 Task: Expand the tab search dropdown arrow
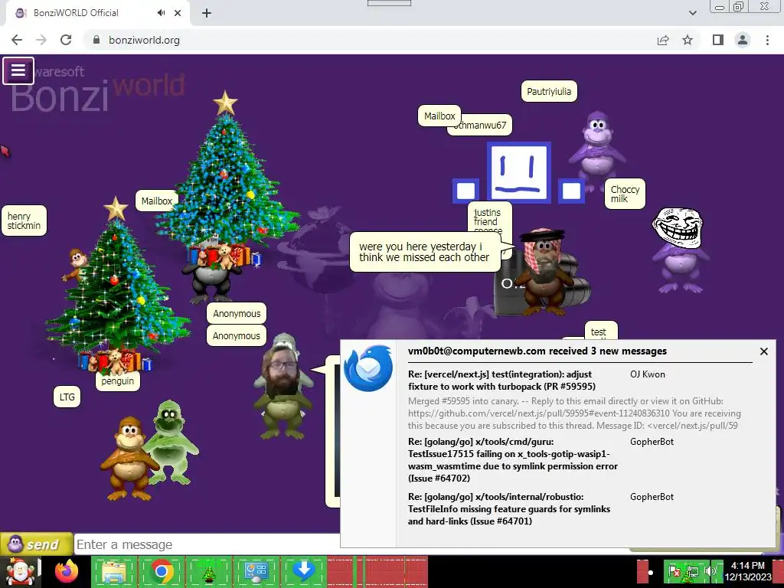pos(692,13)
